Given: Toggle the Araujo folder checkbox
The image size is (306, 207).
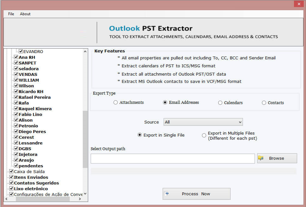Looking at the screenshot, I should click(x=16, y=160).
